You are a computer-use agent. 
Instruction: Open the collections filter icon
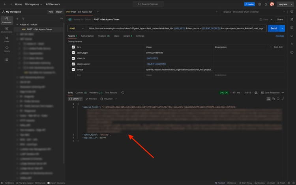tap(23, 19)
